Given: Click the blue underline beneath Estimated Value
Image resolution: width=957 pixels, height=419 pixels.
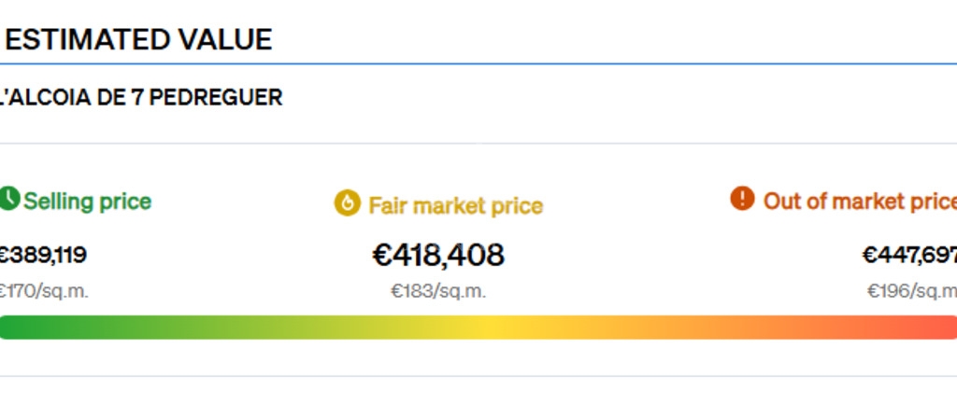Looking at the screenshot, I should click(x=478, y=63).
